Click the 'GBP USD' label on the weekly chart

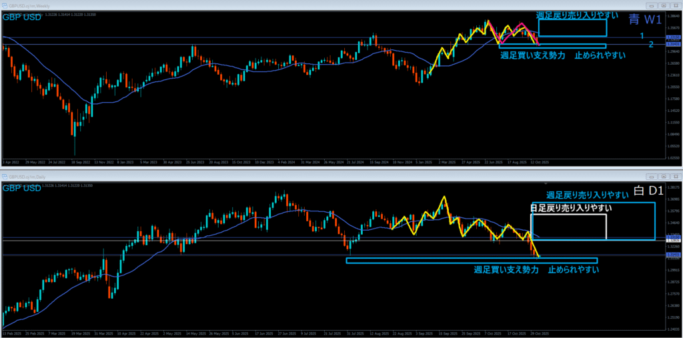click(x=22, y=17)
